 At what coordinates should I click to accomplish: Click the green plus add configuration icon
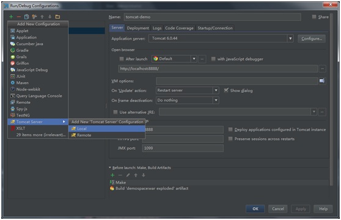(x=11, y=16)
